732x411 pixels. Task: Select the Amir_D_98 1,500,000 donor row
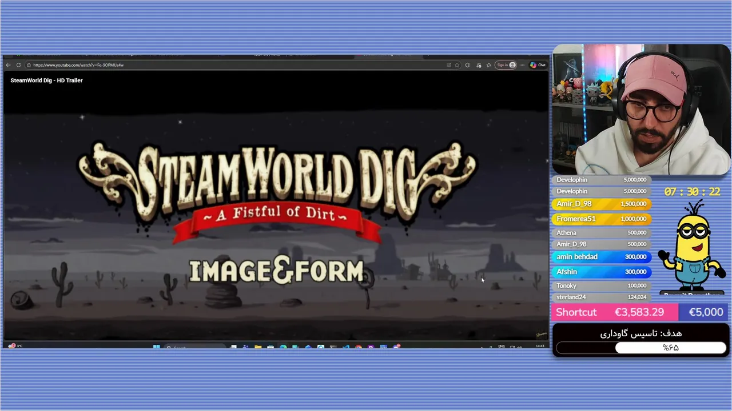[x=602, y=204]
